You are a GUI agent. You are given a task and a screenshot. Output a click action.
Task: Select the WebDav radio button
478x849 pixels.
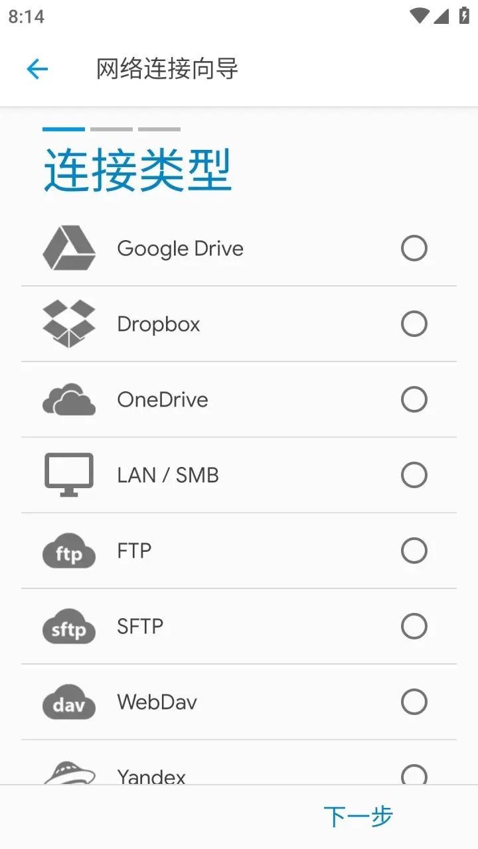414,702
